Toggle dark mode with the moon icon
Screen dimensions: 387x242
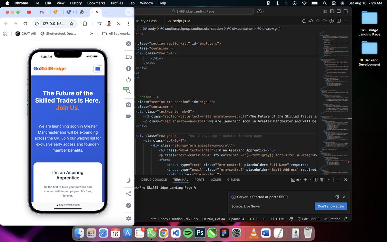[x=128, y=180]
